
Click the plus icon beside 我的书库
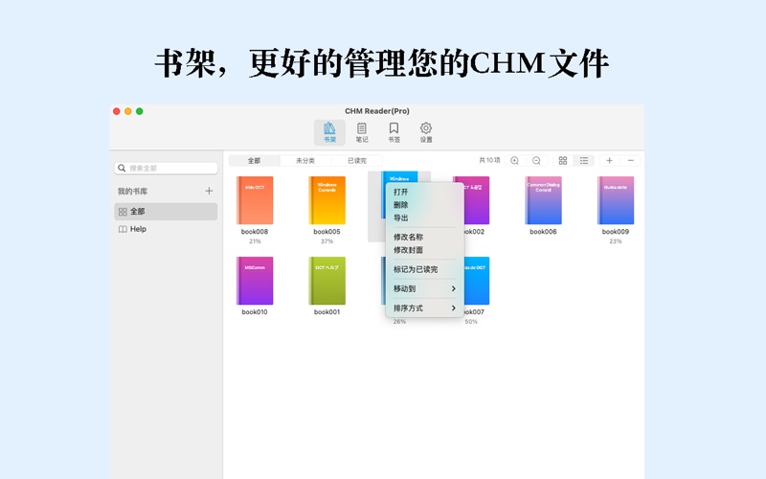pos(210,192)
